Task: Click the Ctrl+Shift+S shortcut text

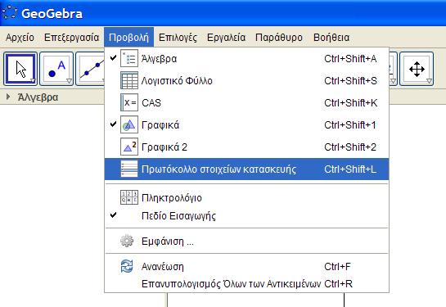Action: click(350, 81)
